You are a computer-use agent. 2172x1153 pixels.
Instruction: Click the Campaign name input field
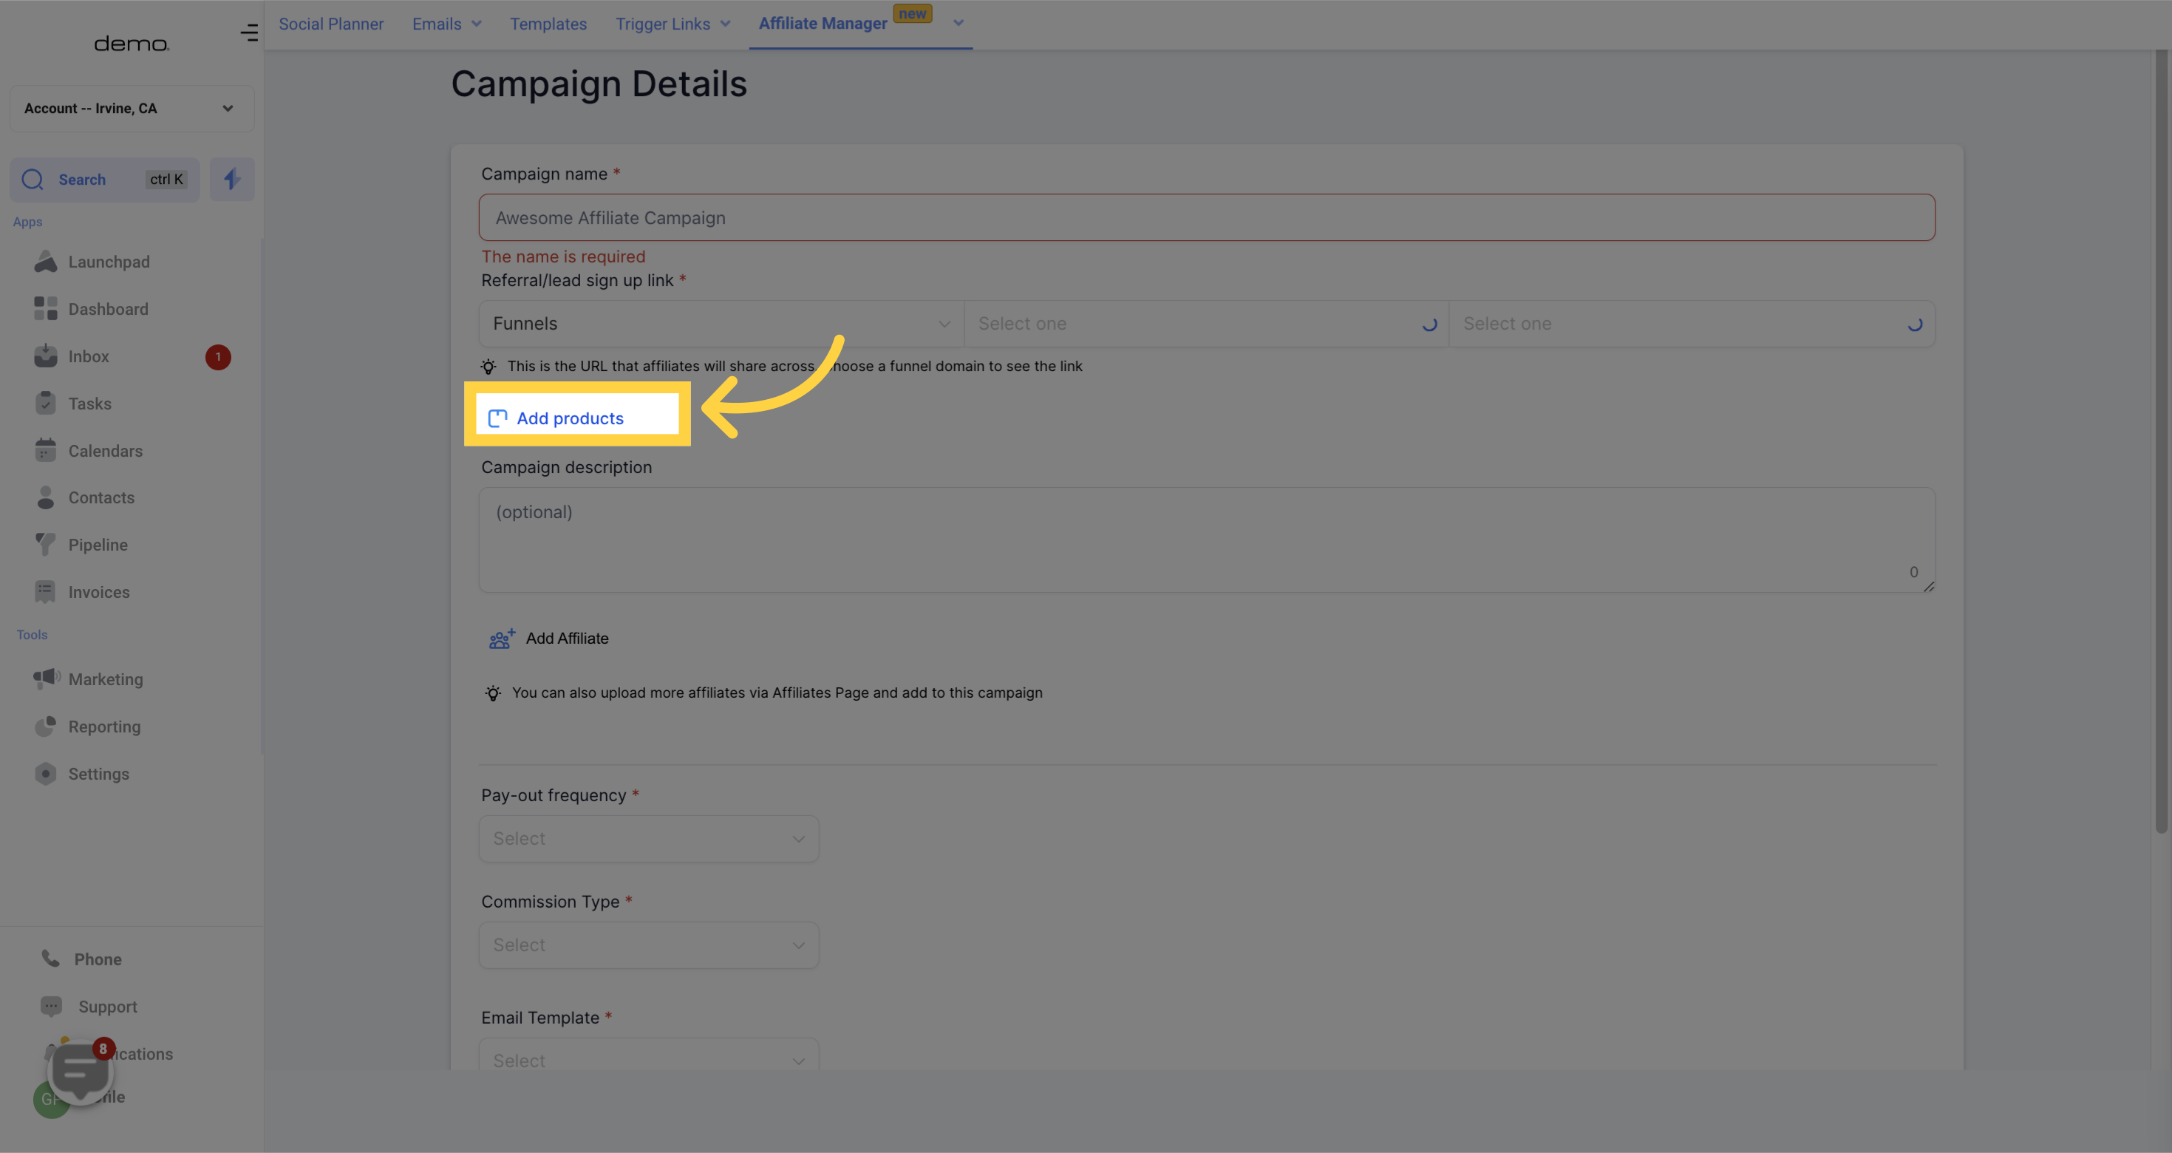[1207, 217]
